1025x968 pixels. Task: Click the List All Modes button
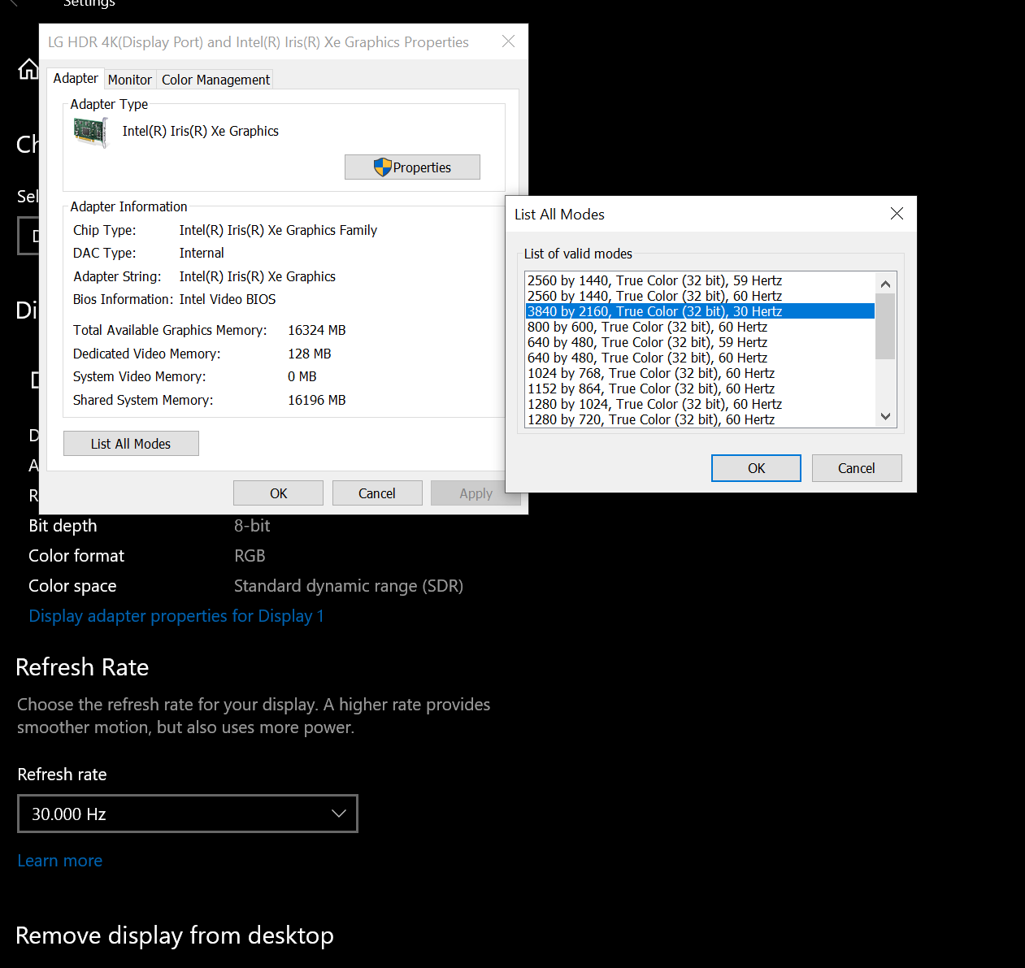point(131,444)
